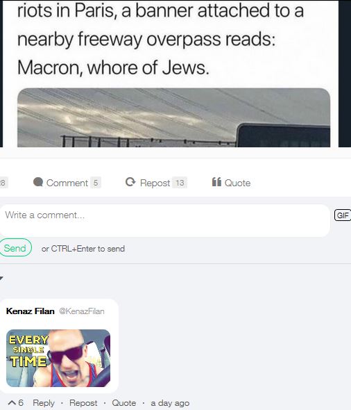Click the Repost circular arrow icon
Screen dimensions: 351x410
tap(130, 182)
